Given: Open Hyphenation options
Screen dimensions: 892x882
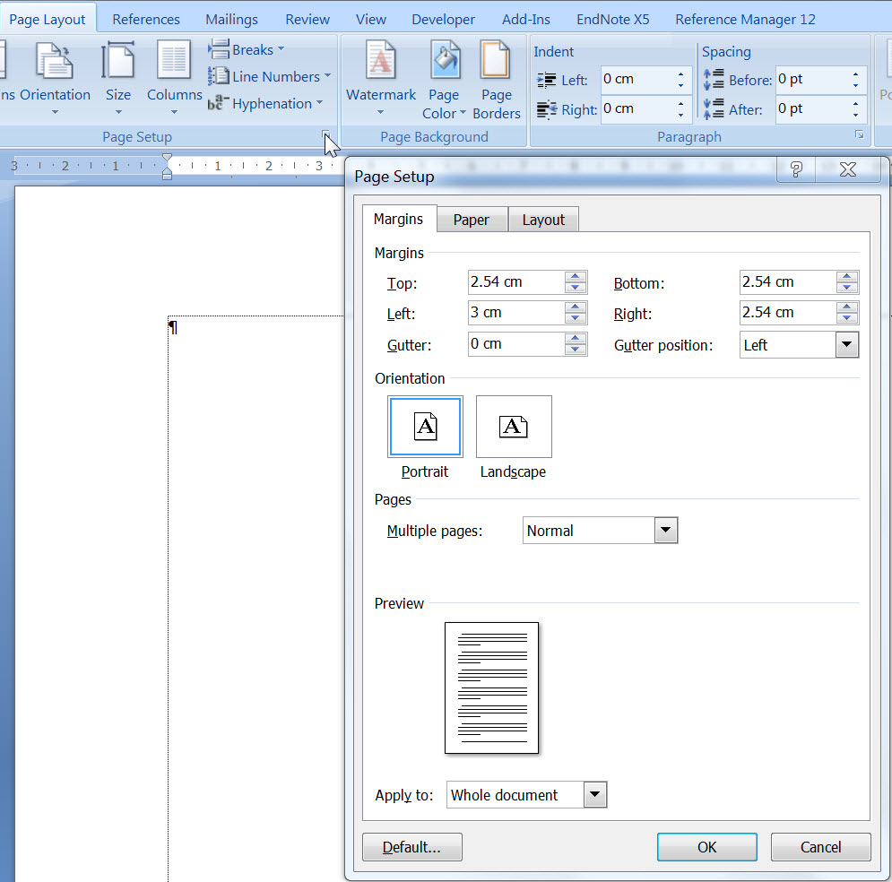Looking at the screenshot, I should point(266,103).
